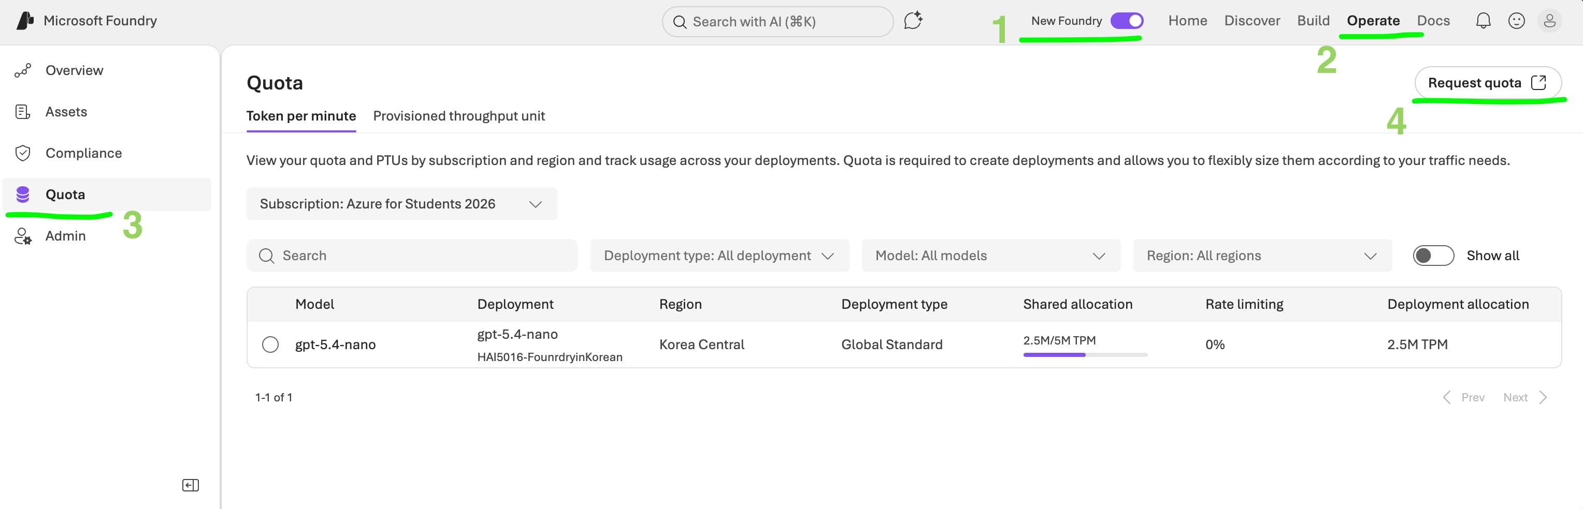This screenshot has width=1583, height=509.
Task: Toggle the New Foundry switch off
Action: click(1127, 21)
